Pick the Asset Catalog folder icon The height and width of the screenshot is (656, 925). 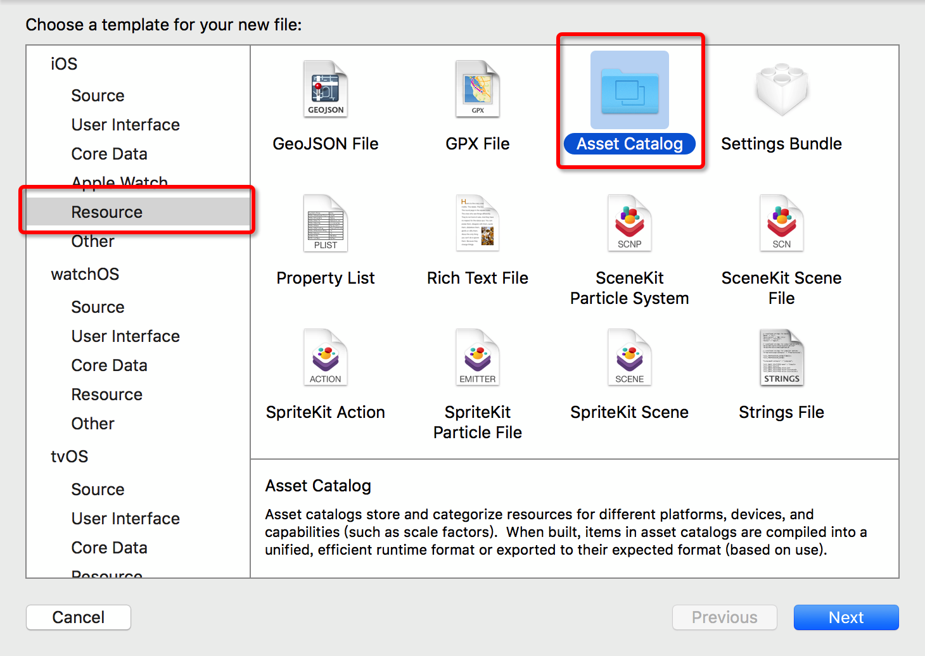click(x=630, y=90)
